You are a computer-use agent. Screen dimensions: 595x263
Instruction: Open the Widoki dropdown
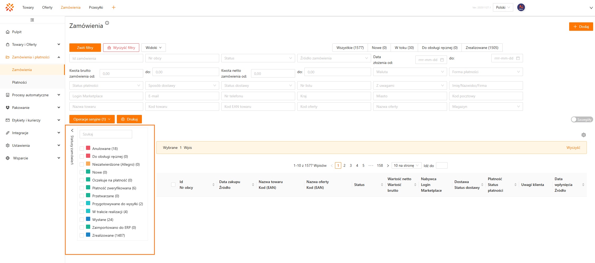click(x=153, y=48)
